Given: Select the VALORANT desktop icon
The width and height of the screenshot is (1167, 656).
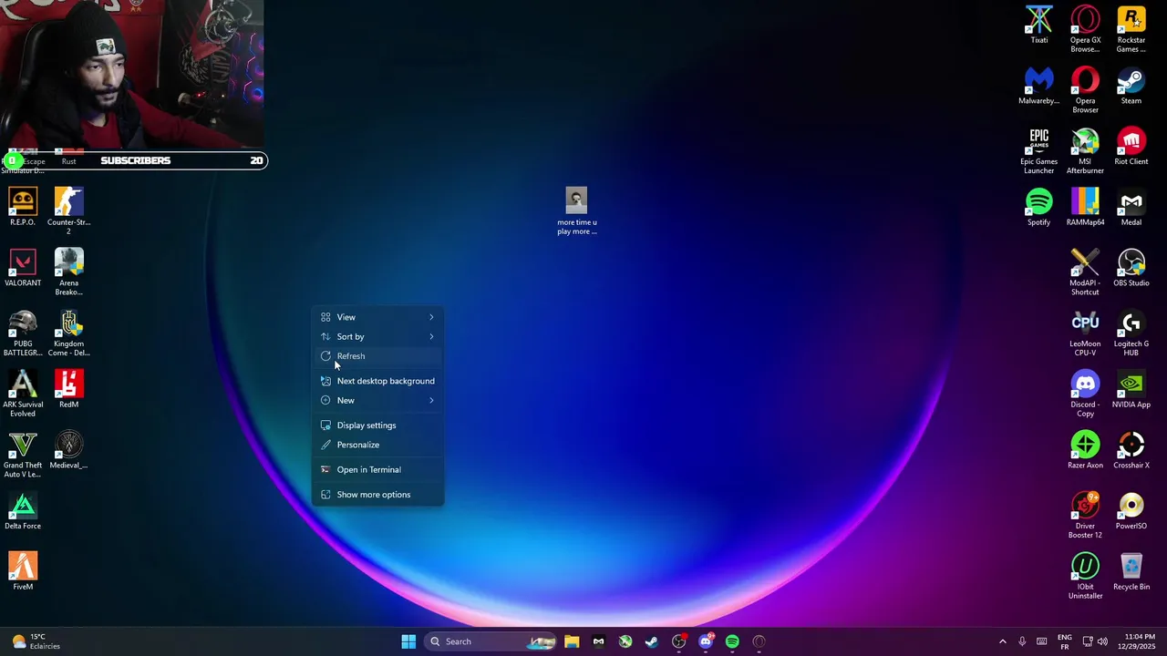Looking at the screenshot, I should (23, 268).
